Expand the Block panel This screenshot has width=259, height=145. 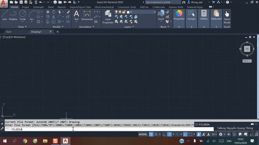tap(165, 27)
